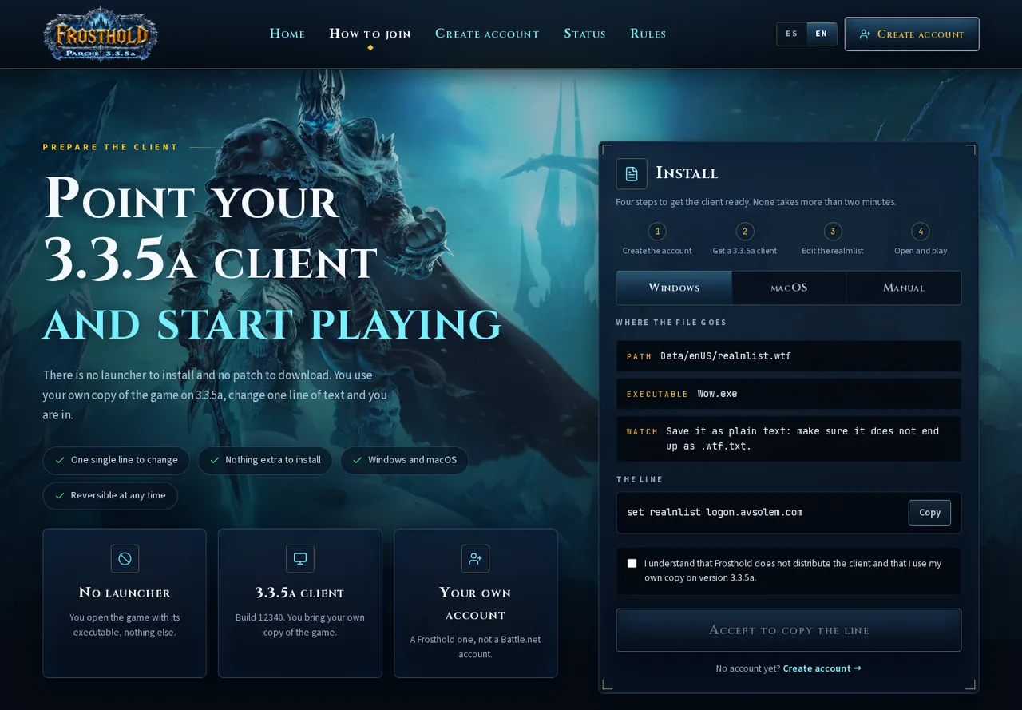This screenshot has width=1022, height=710.
Task: Click the One single line to change chip
Action: [117, 460]
